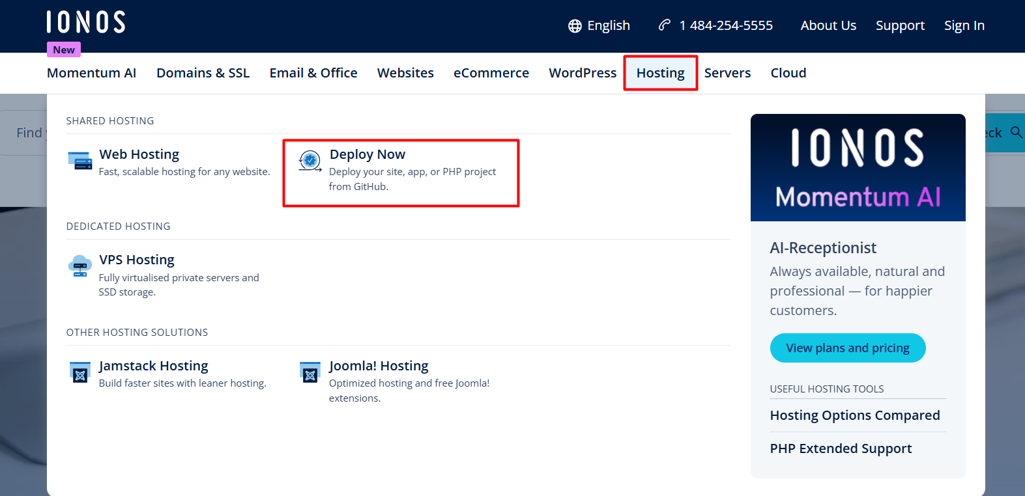Open PHP Extended Support link

pos(841,448)
